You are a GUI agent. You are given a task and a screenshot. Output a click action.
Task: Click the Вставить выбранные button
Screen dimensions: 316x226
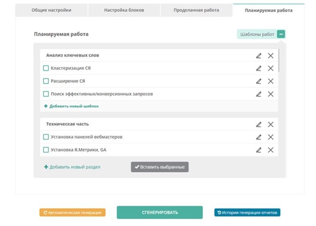(x=160, y=167)
